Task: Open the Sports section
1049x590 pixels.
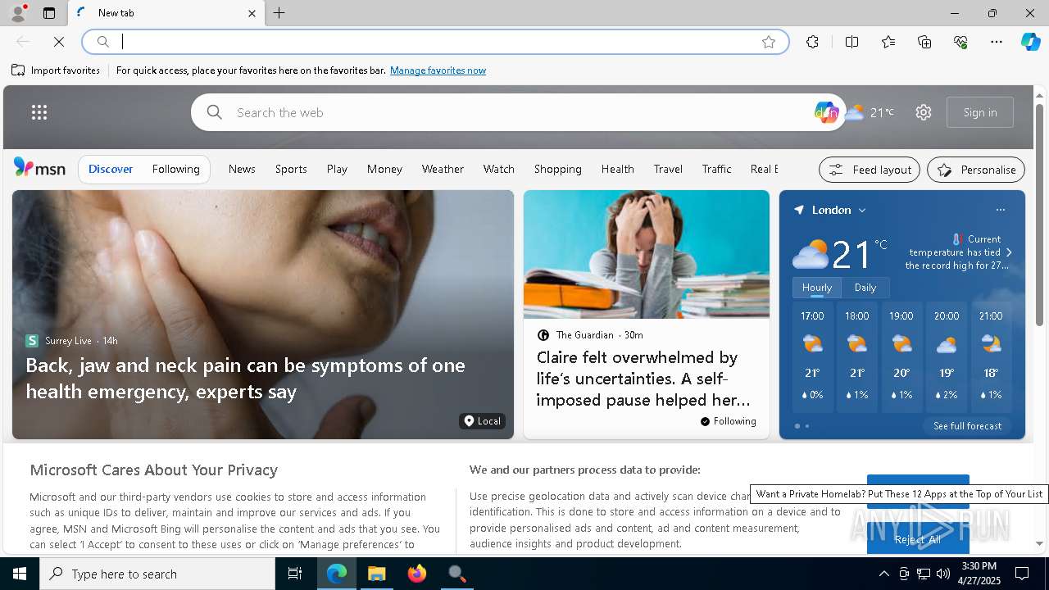Action: pyautogui.click(x=291, y=169)
